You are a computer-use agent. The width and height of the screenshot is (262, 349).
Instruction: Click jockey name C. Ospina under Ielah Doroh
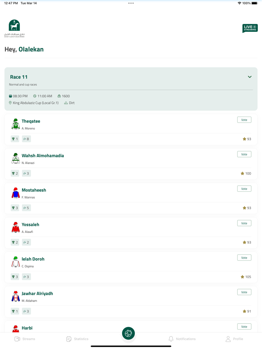(28, 266)
